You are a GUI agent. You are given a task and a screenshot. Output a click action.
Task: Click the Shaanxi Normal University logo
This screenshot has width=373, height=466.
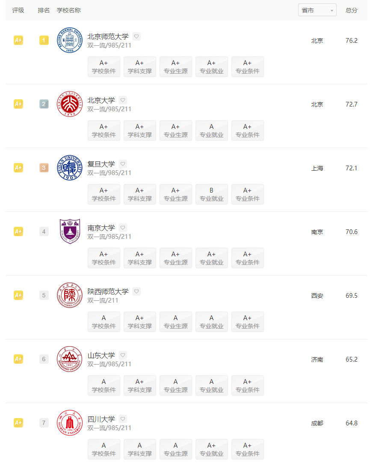click(x=70, y=295)
